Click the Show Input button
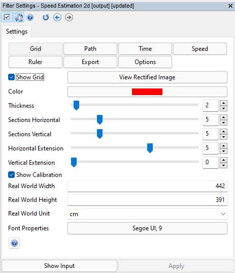 coord(59,266)
